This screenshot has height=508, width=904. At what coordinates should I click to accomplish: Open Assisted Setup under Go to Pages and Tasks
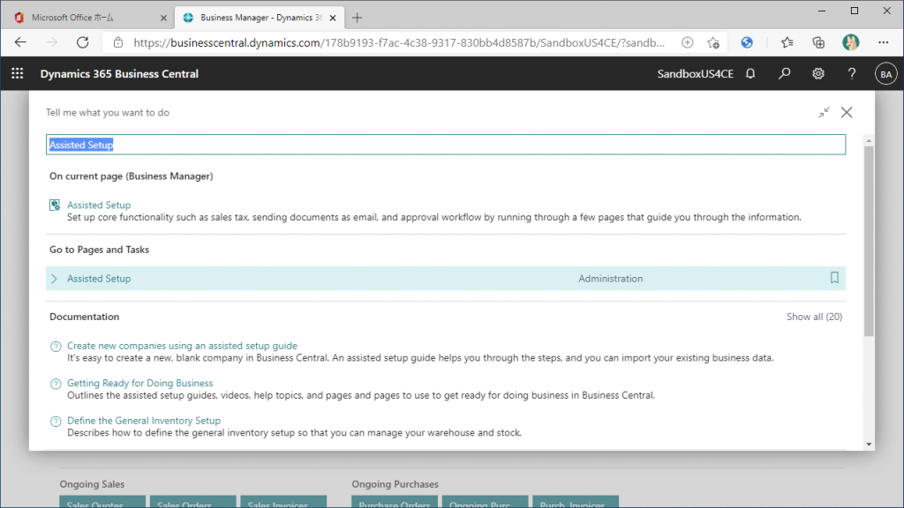(x=99, y=279)
